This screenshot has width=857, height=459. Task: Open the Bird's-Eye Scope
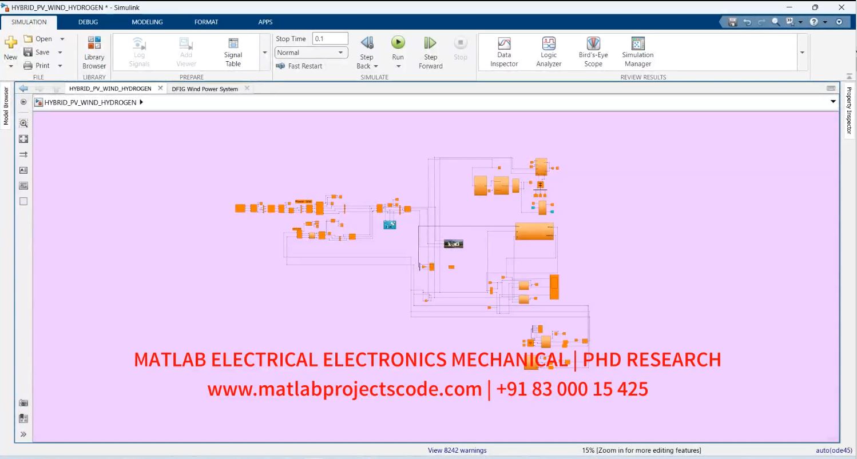pyautogui.click(x=593, y=50)
